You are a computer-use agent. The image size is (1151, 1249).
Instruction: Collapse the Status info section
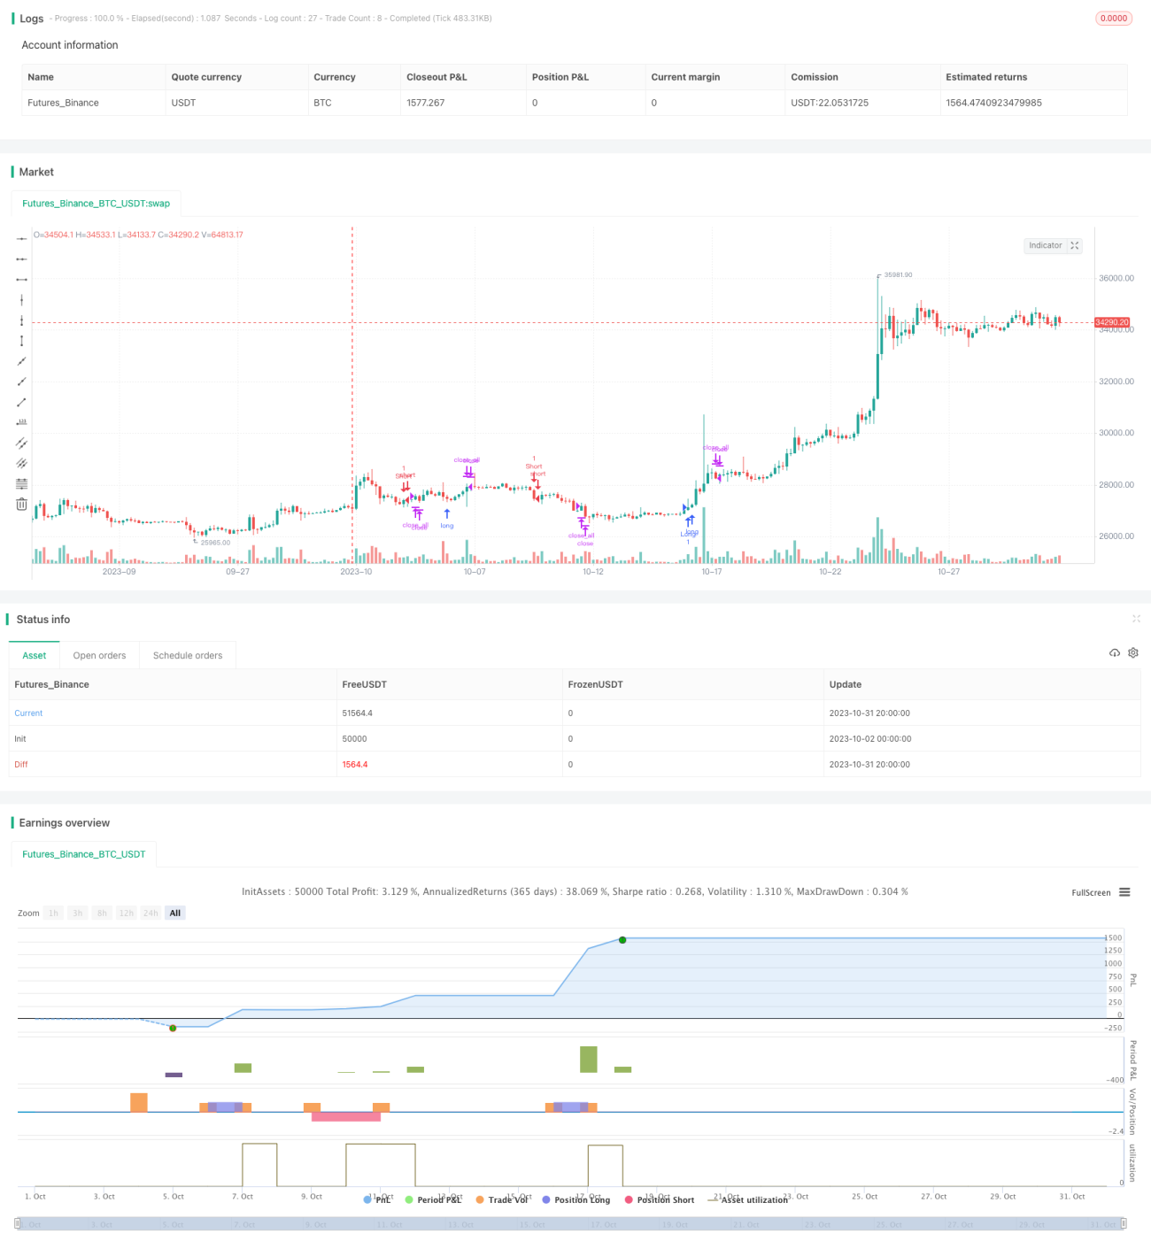pyautogui.click(x=1137, y=619)
